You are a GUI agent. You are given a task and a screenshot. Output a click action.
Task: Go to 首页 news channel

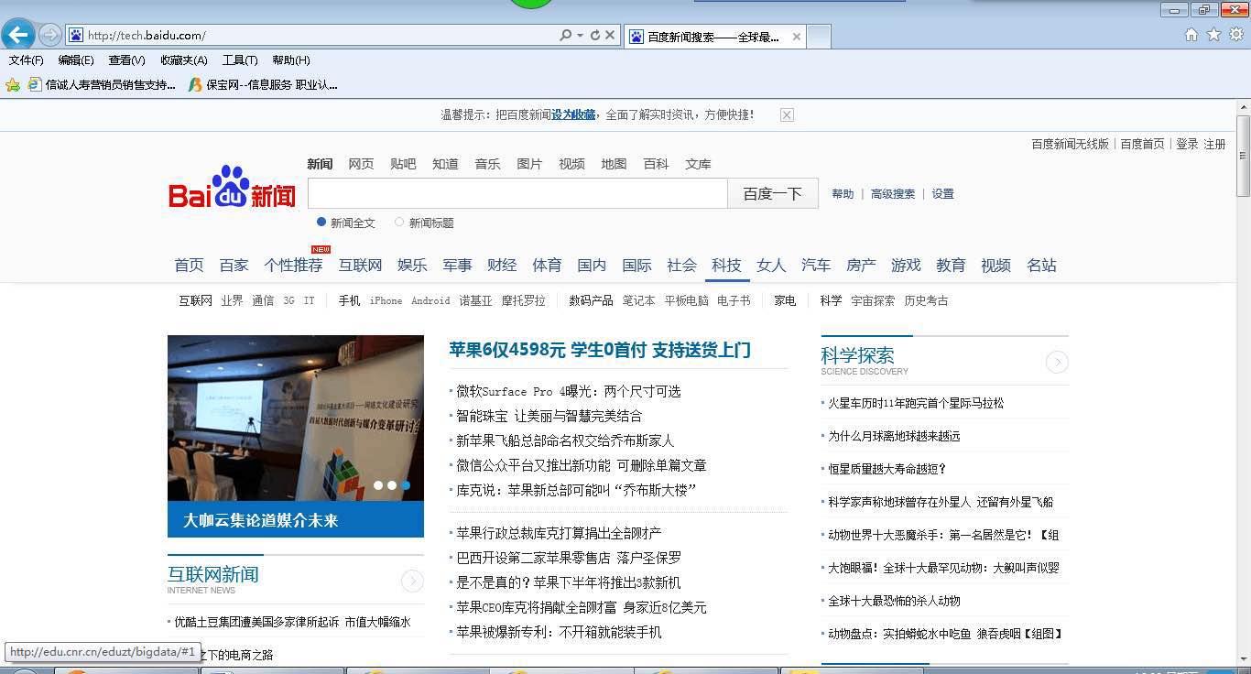(x=189, y=265)
